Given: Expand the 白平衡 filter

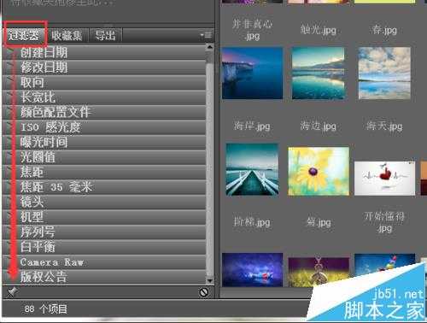Looking at the screenshot, I should 104,247.
